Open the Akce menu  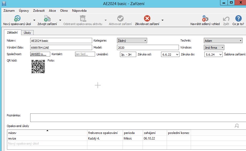click(52, 11)
